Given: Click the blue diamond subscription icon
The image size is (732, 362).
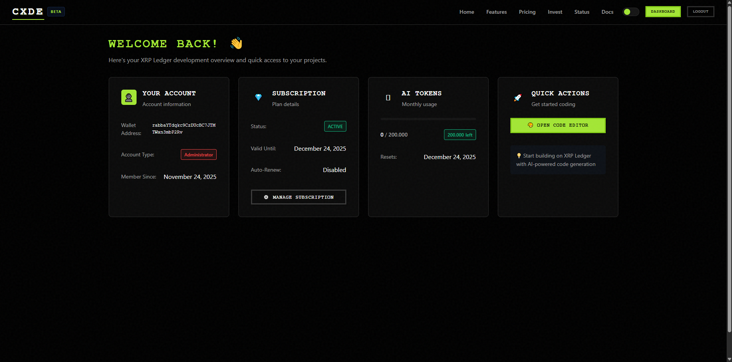Looking at the screenshot, I should [258, 98].
